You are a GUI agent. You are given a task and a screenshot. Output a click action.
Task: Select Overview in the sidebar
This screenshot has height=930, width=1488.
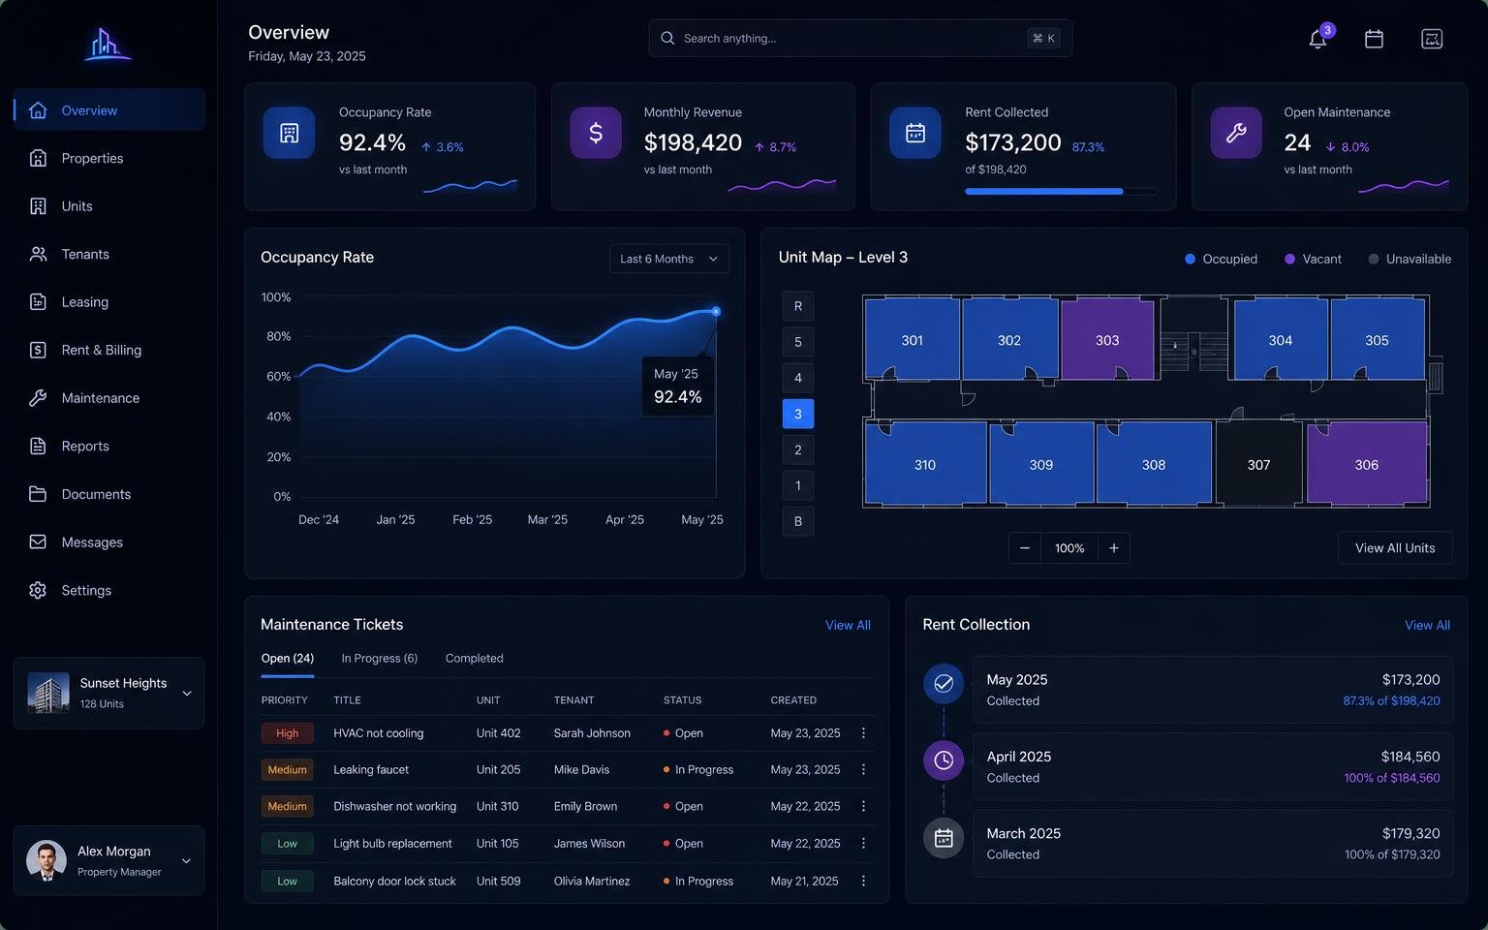coord(109,110)
